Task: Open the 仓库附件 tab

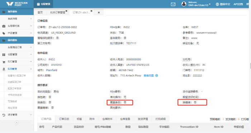Action: (x=108, y=119)
